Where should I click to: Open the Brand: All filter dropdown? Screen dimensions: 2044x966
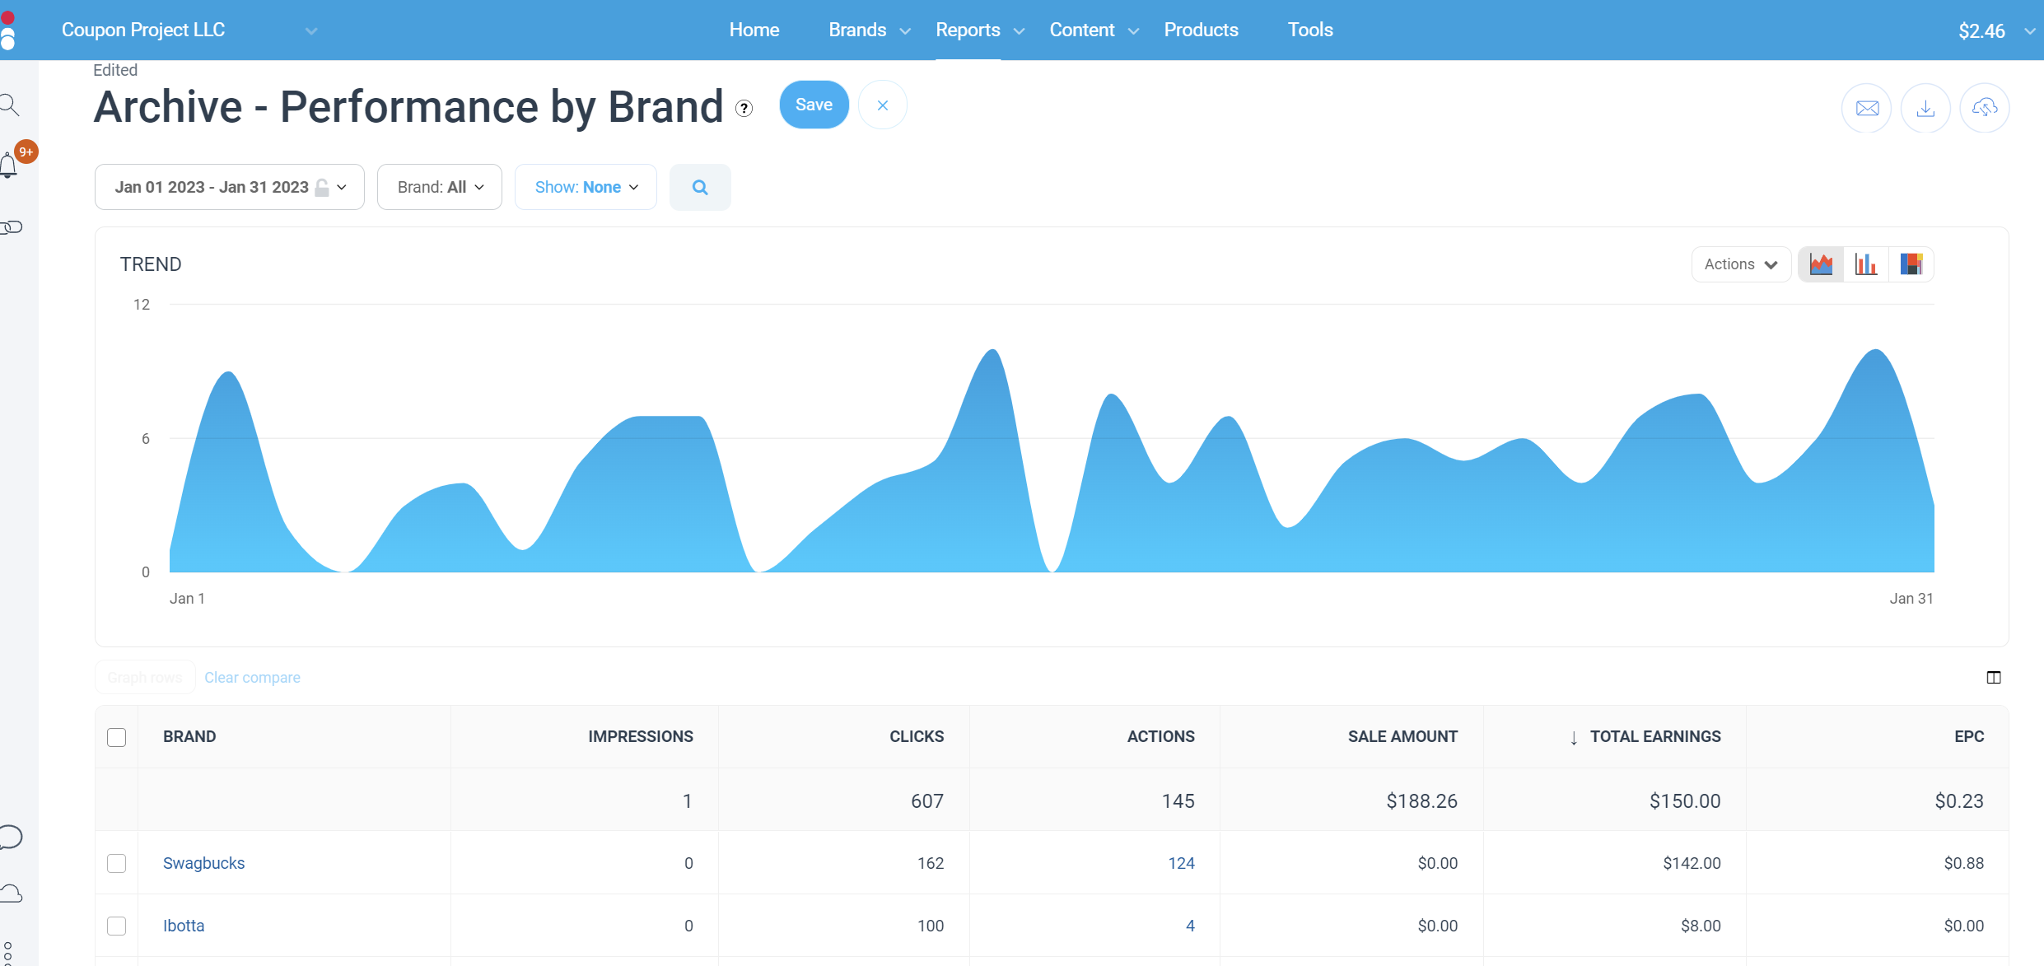tap(440, 187)
